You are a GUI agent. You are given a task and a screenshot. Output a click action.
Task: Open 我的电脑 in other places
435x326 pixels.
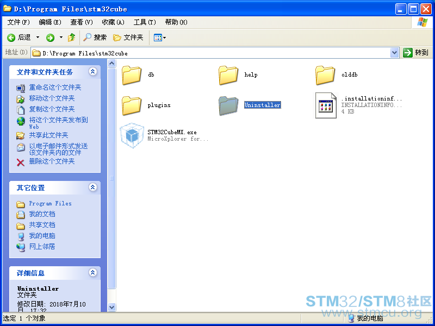point(42,236)
